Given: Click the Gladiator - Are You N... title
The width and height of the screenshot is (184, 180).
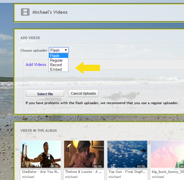Looking at the screenshot, I should pos(41,172).
